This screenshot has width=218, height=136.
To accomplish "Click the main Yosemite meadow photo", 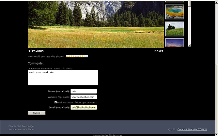I will 96,24.
